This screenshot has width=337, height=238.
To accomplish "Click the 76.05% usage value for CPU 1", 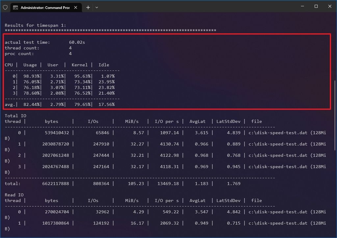I will coord(32,82).
